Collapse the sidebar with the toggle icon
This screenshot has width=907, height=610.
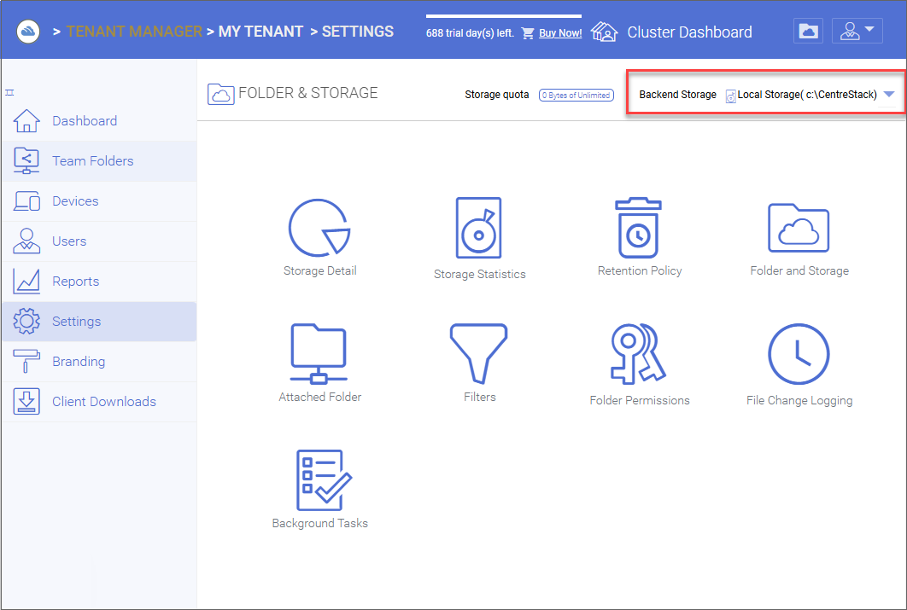[9, 92]
